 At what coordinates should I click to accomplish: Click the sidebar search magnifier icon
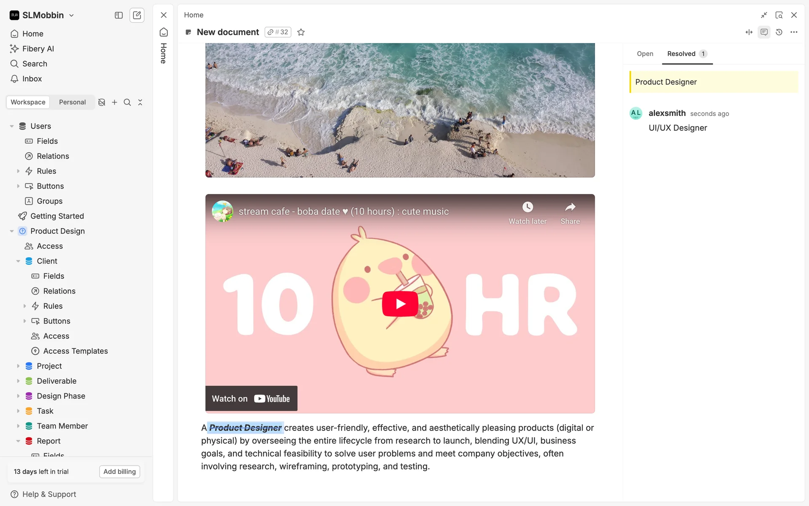pos(127,102)
